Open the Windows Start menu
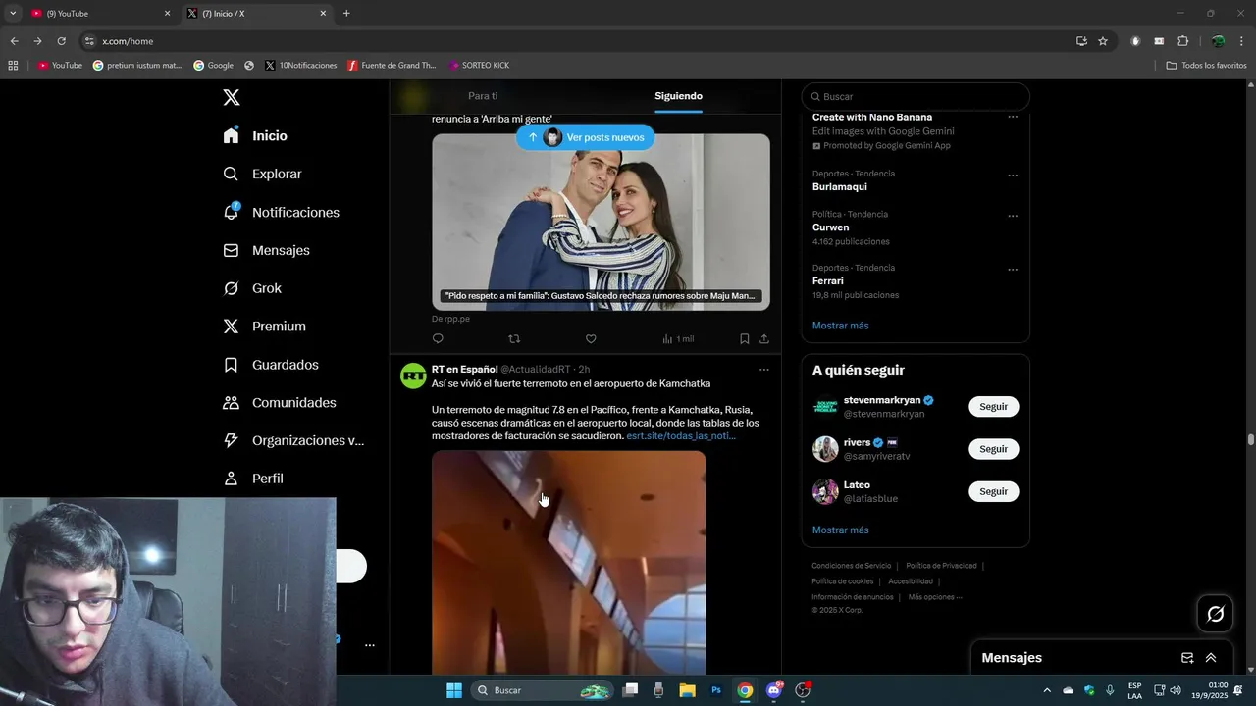The width and height of the screenshot is (1256, 706). pos(454,690)
